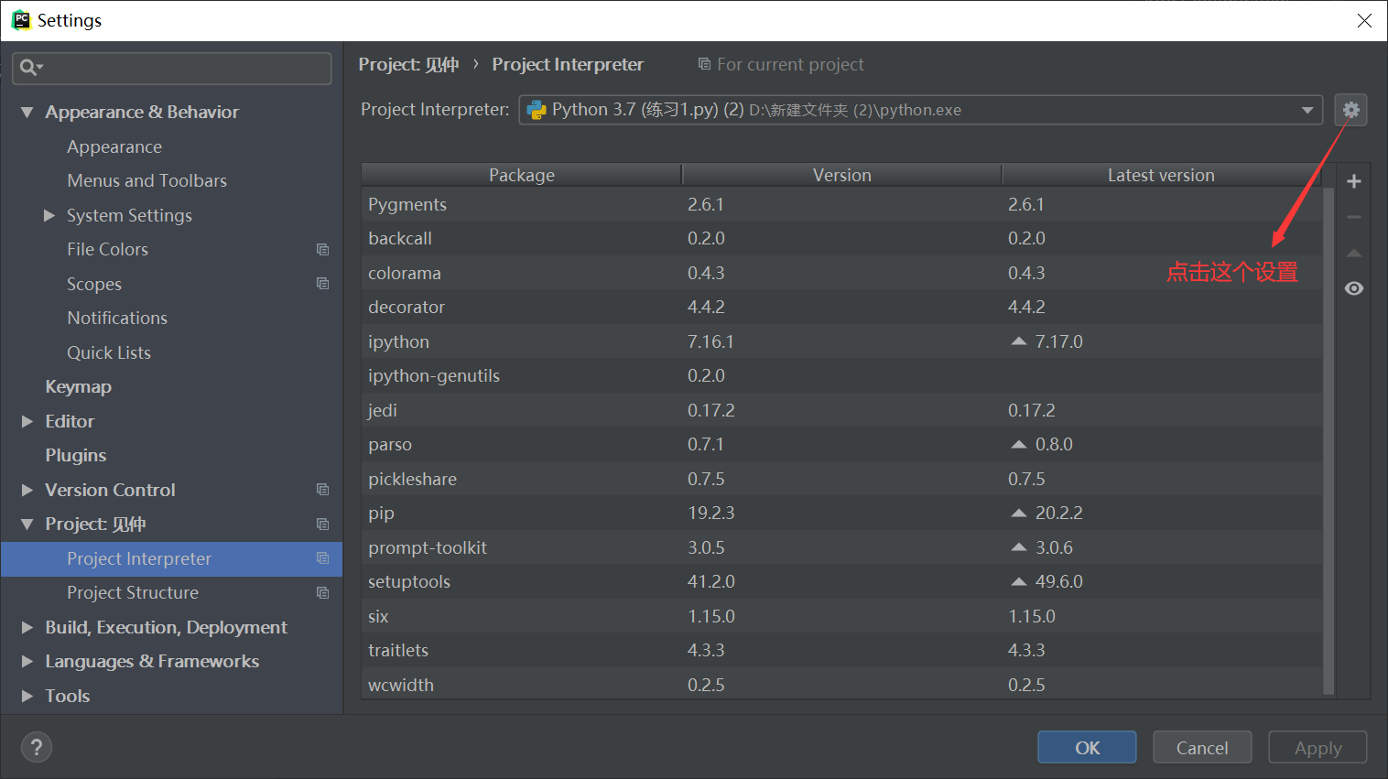Open the Project Interpreter dropdown
Viewport: 1388px width, 779px height.
point(1307,110)
